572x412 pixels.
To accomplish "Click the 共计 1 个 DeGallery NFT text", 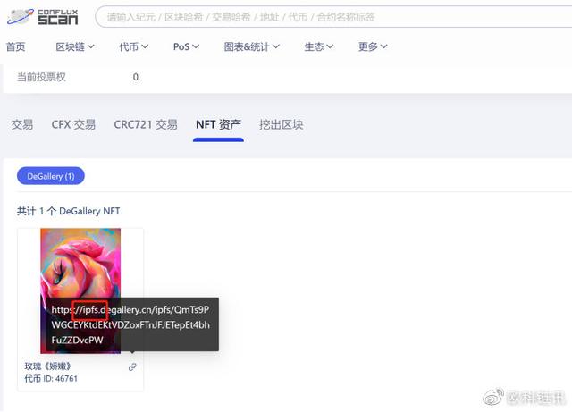I will click(x=68, y=211).
